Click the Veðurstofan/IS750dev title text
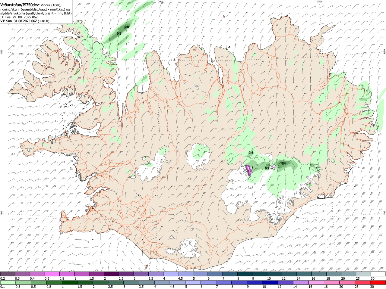 pos(19,5)
